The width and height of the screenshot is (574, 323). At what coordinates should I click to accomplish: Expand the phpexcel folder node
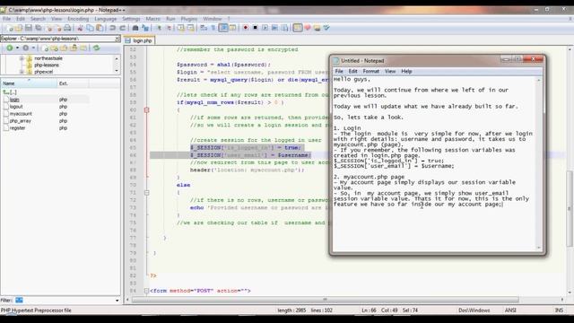(22, 72)
